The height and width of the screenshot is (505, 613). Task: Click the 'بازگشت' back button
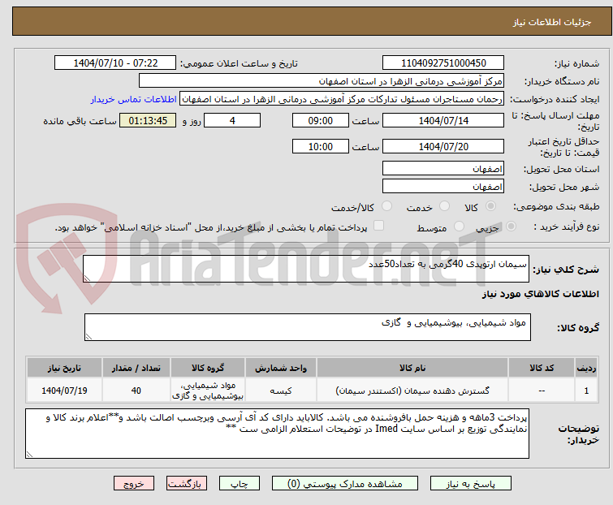click(186, 484)
